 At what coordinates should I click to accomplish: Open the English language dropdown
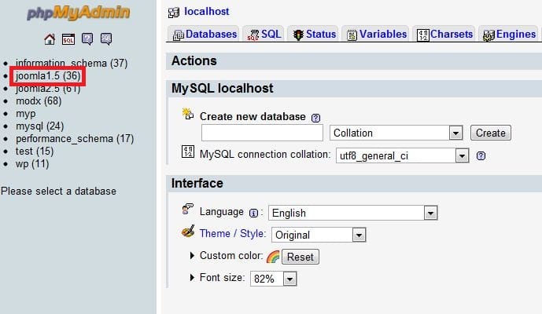tap(353, 213)
